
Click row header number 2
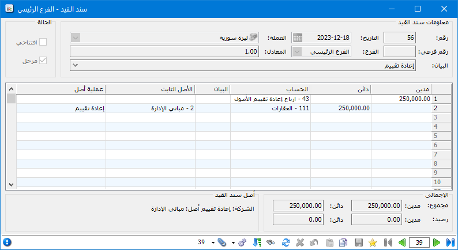click(441, 108)
